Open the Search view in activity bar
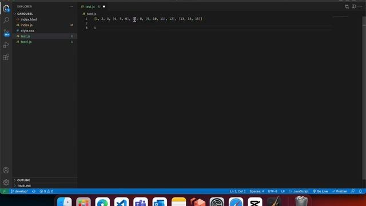Screen dimensions: 366x206 point(6,20)
